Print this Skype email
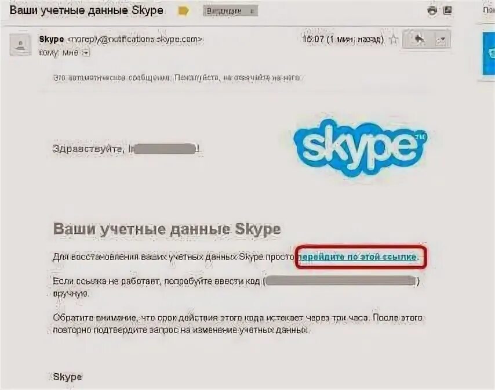 pos(432,10)
